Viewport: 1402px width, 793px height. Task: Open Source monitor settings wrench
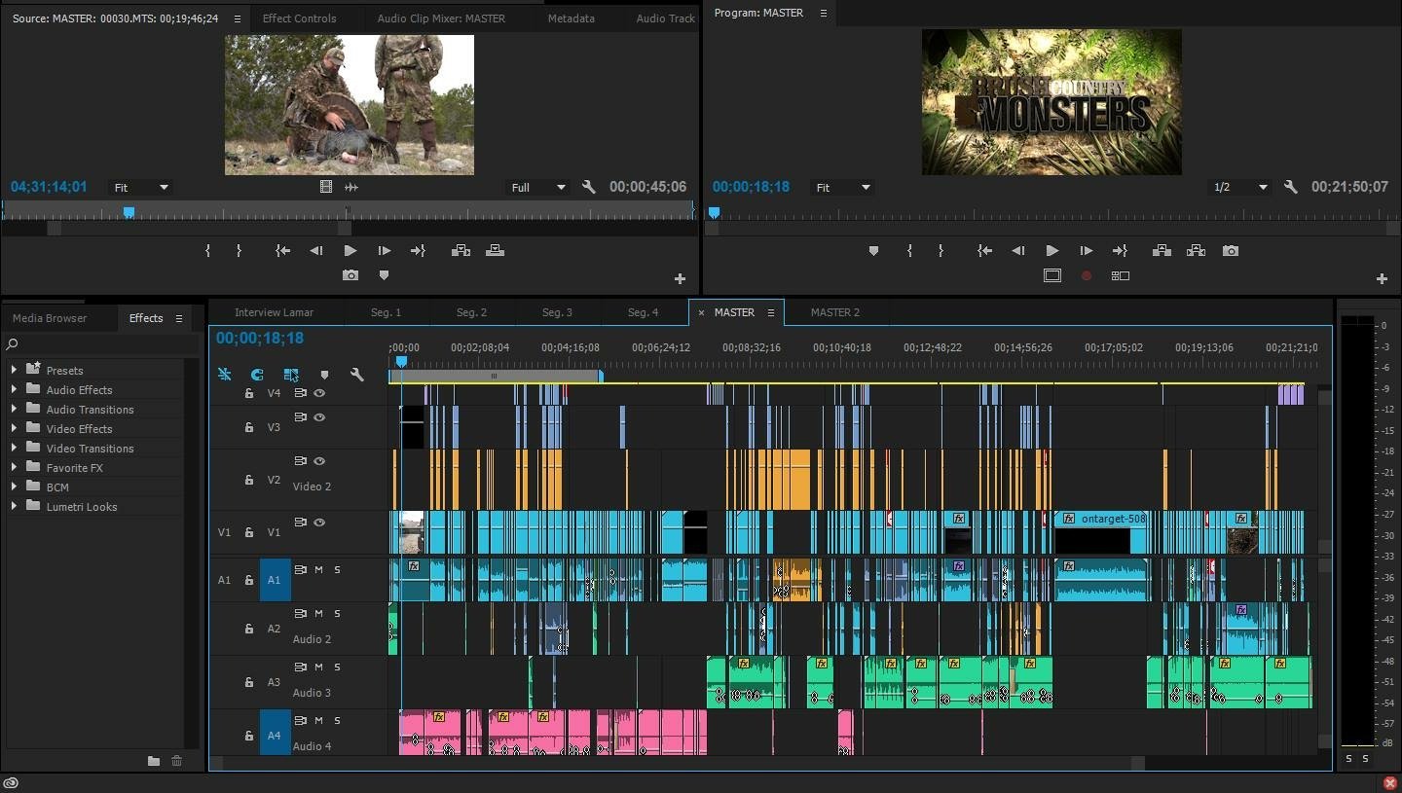(589, 187)
